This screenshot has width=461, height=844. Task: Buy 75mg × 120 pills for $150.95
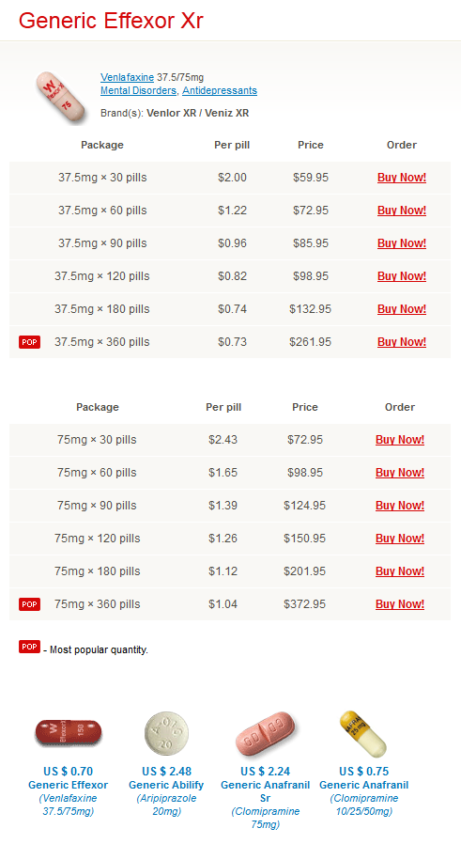coord(400,538)
